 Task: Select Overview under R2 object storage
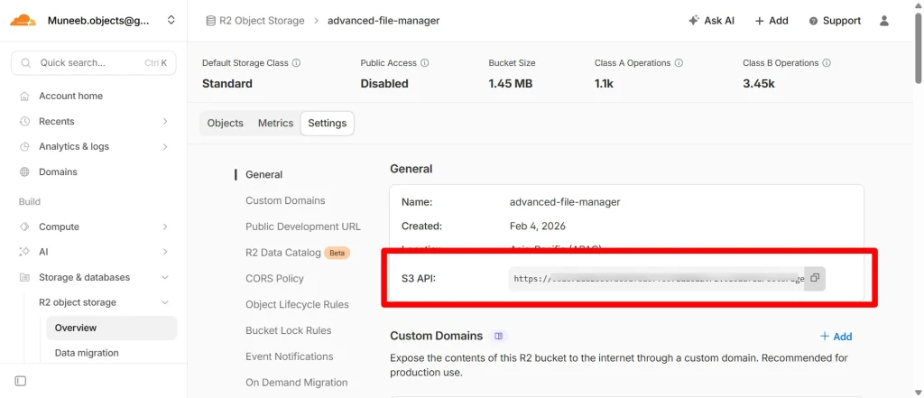111,328
